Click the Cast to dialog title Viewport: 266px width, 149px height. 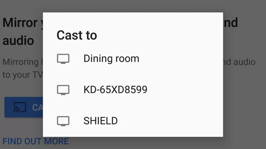coord(77,35)
